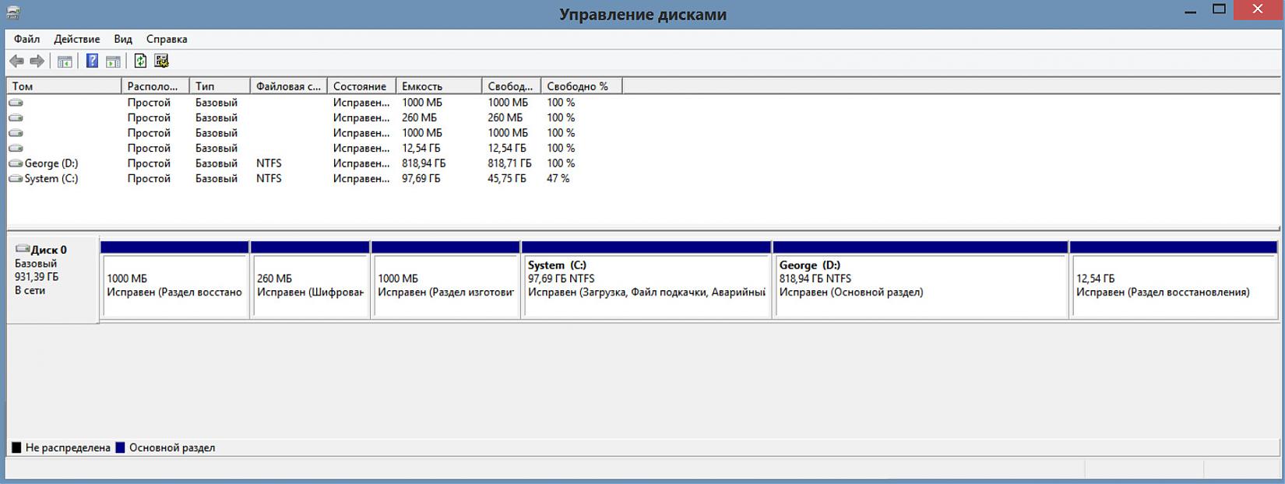Open the disk settings toolbar icon with gear
Image resolution: width=1285 pixels, height=484 pixels.
[x=161, y=61]
